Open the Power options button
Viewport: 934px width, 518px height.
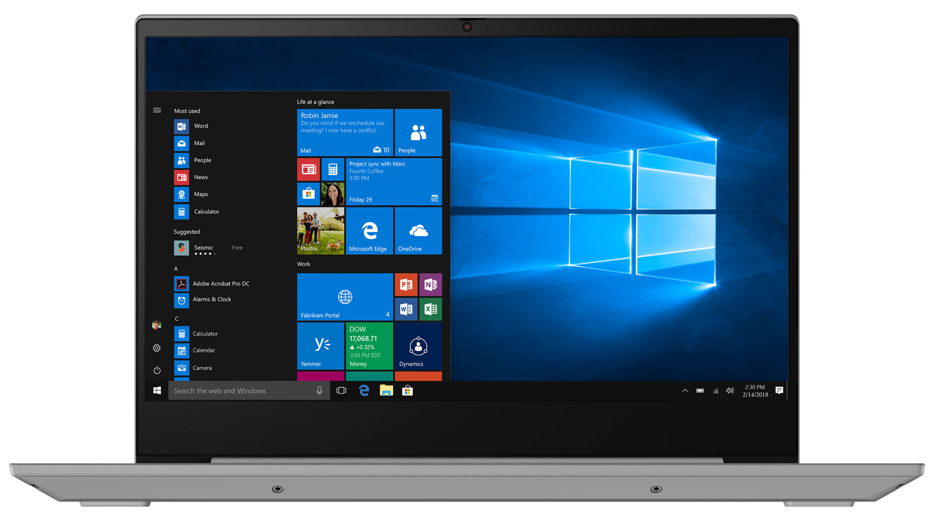coord(157,370)
